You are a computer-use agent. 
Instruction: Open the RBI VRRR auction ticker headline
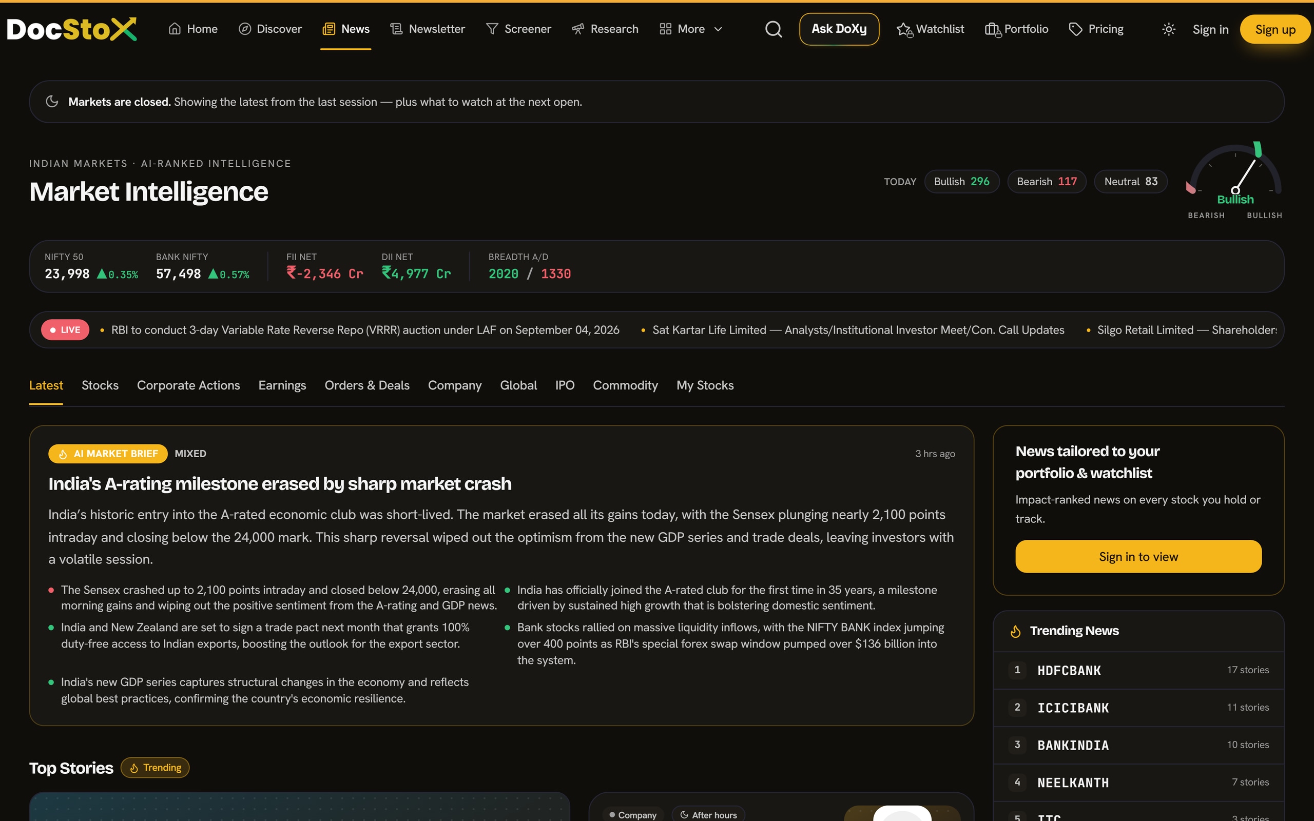tap(365, 330)
